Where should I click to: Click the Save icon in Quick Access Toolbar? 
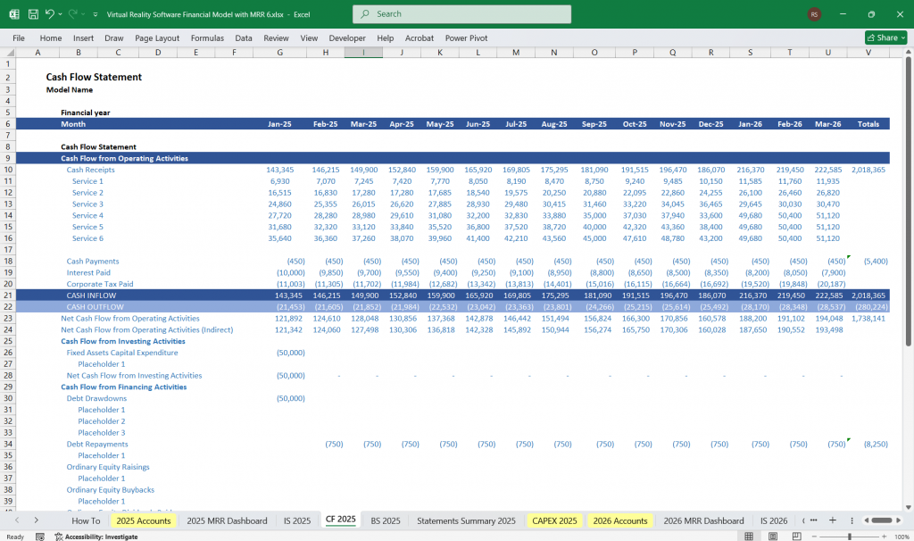32,13
